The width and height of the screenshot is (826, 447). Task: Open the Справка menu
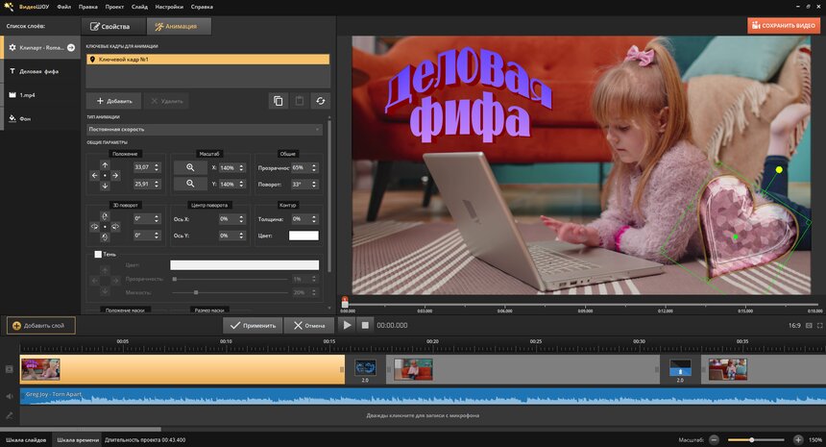202,7
